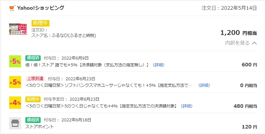
Task: Click the 内訳を見る text
Action: [x=237, y=43]
